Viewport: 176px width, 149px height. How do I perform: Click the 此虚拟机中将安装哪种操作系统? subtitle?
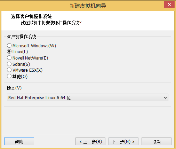pyautogui.click(x=51, y=23)
